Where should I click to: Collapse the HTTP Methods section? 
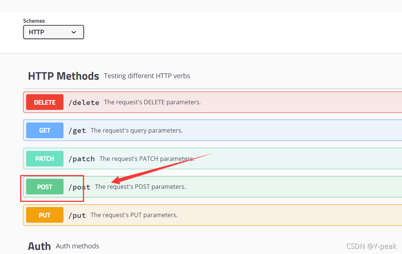64,76
